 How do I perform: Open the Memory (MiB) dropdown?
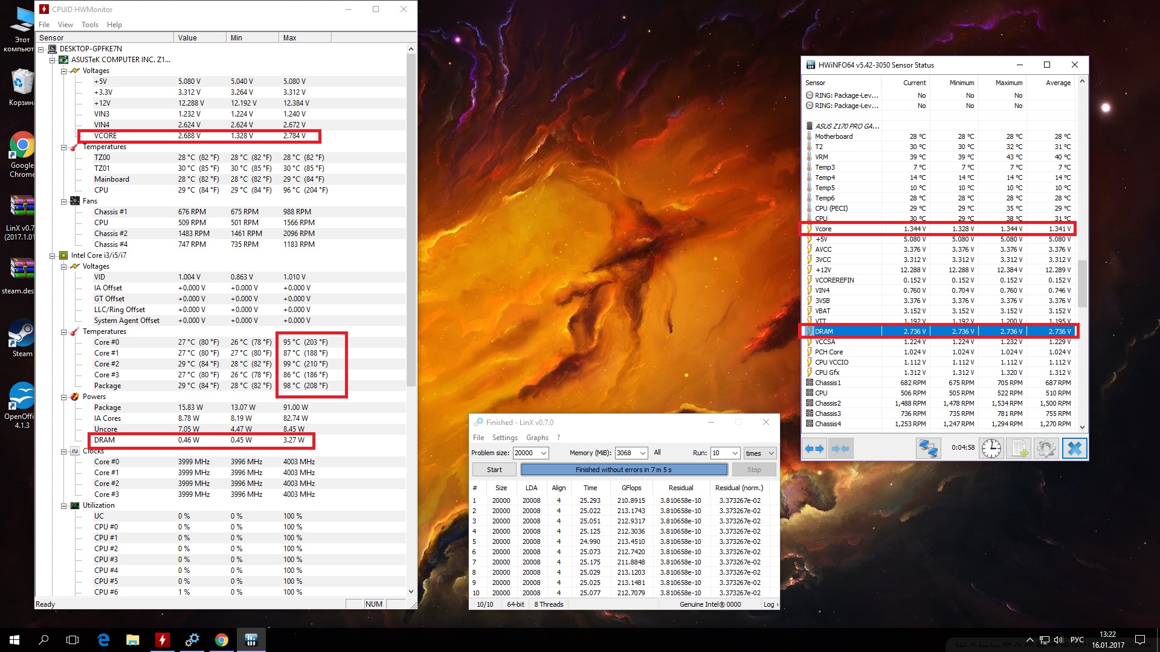click(642, 453)
